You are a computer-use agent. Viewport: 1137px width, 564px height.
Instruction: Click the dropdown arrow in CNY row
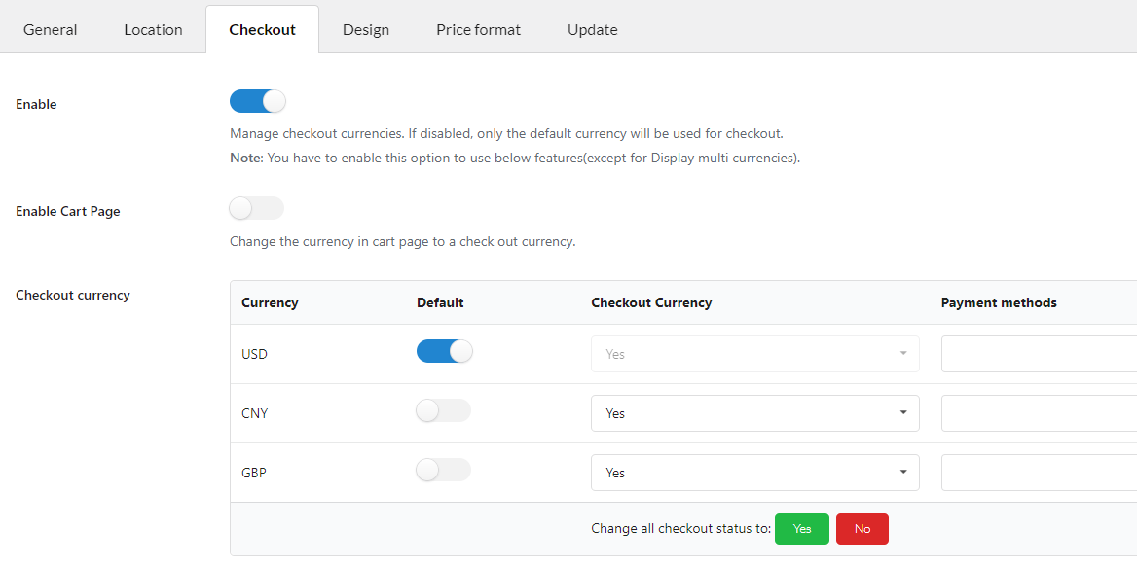click(903, 413)
